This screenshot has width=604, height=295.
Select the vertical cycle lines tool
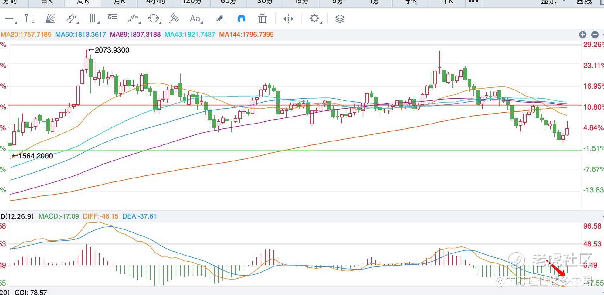[92, 19]
